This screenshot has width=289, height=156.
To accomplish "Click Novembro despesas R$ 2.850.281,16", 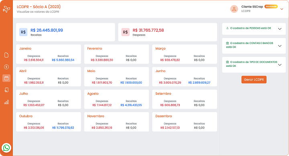I will click(x=102, y=128).
